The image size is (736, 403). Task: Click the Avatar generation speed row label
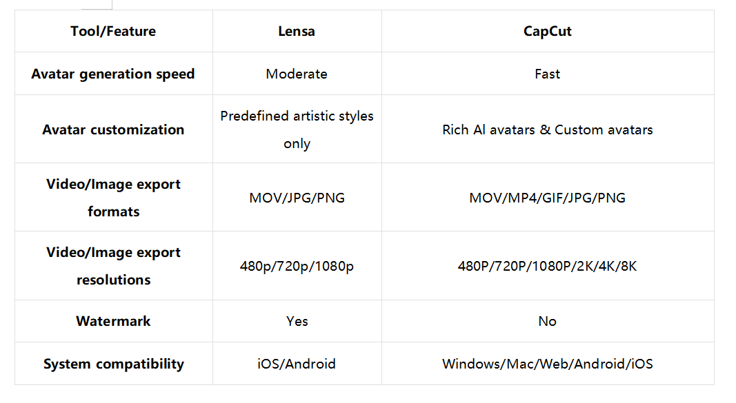click(x=113, y=74)
